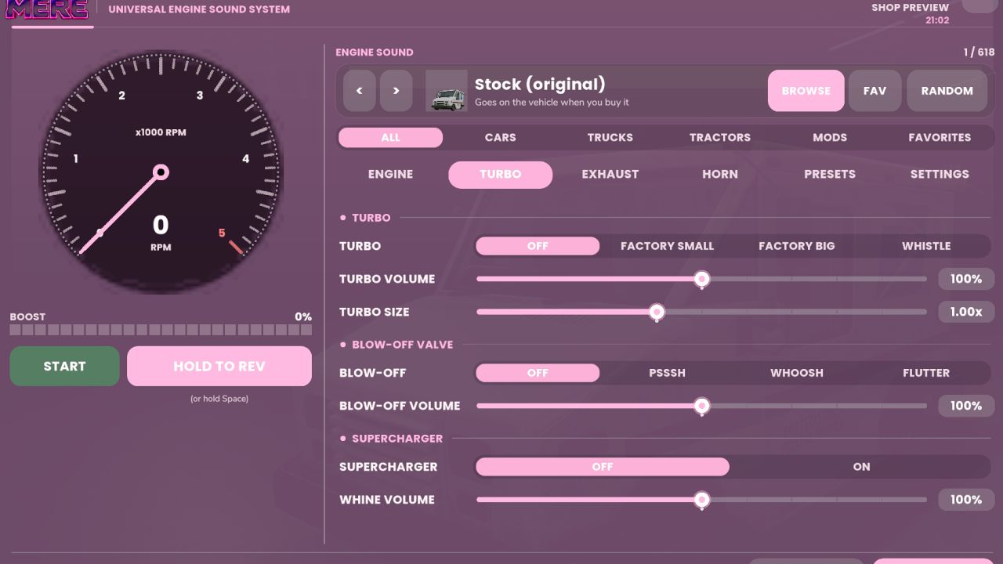
Task: Set Turbo to Whistle
Action: click(926, 246)
